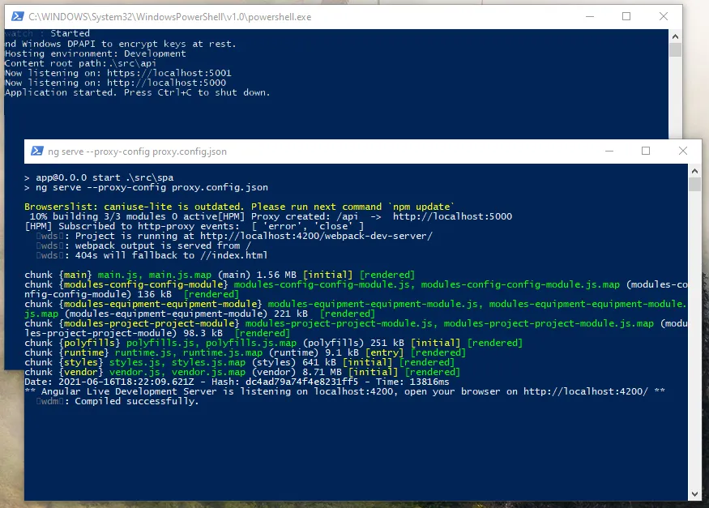Click the scrollbar thumb in powershell.exe window
The image size is (709, 508).
[x=675, y=49]
